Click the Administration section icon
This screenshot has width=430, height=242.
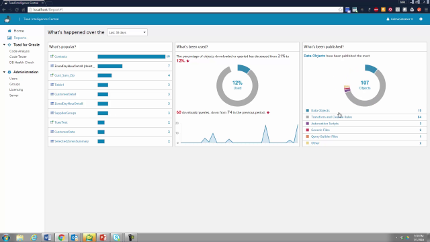(9, 72)
